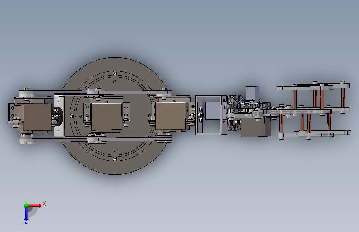This screenshot has height=232, width=359.
Task: Select the dark grey gripper servo block
Action: coord(256,127)
